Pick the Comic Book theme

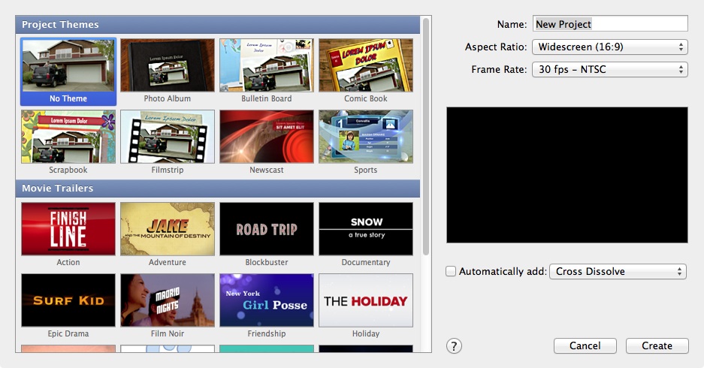[366, 65]
